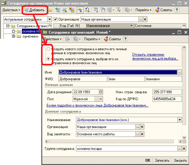Click the edit current item pencil icon
Viewport: 189px width, 165px height.
pos(65,10)
